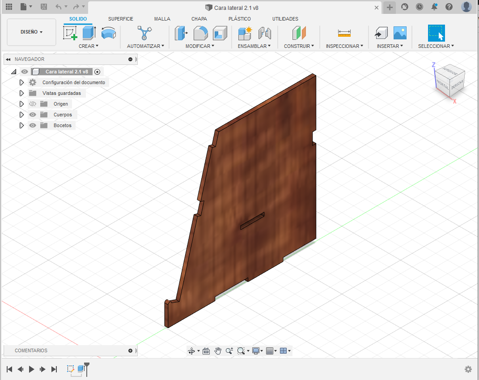This screenshot has height=380, width=479.
Task: Click the Joint tool icon
Action: pyautogui.click(x=265, y=33)
